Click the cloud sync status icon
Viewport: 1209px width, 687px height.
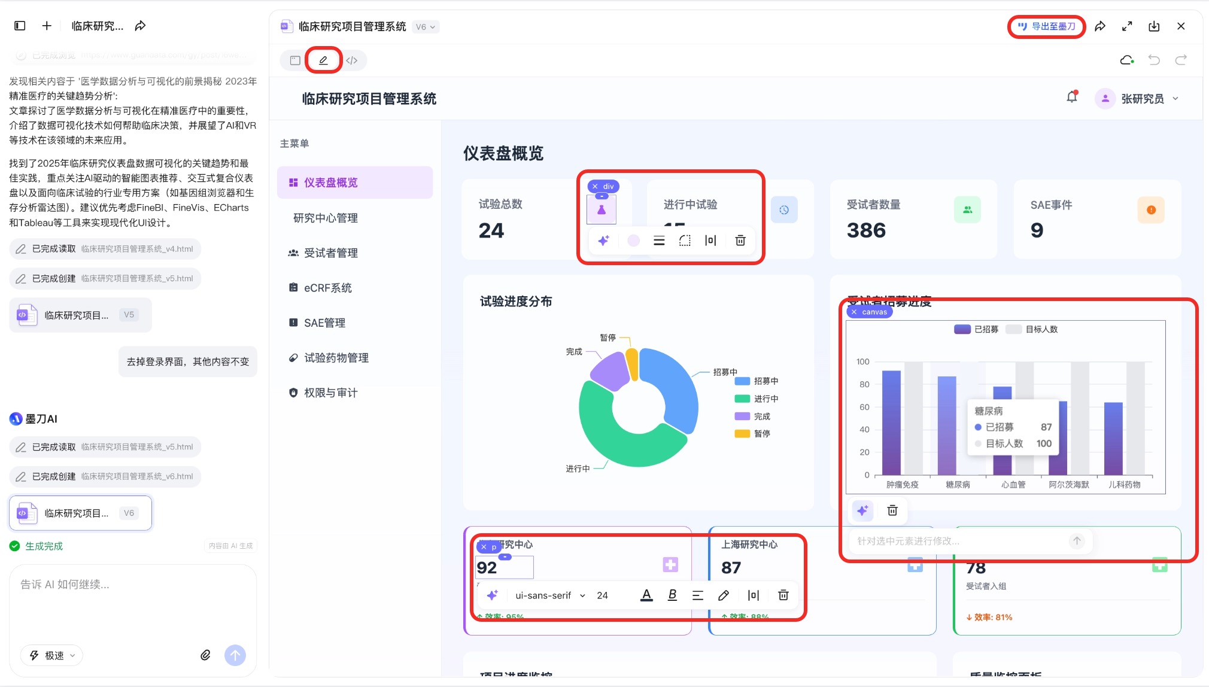1126,59
